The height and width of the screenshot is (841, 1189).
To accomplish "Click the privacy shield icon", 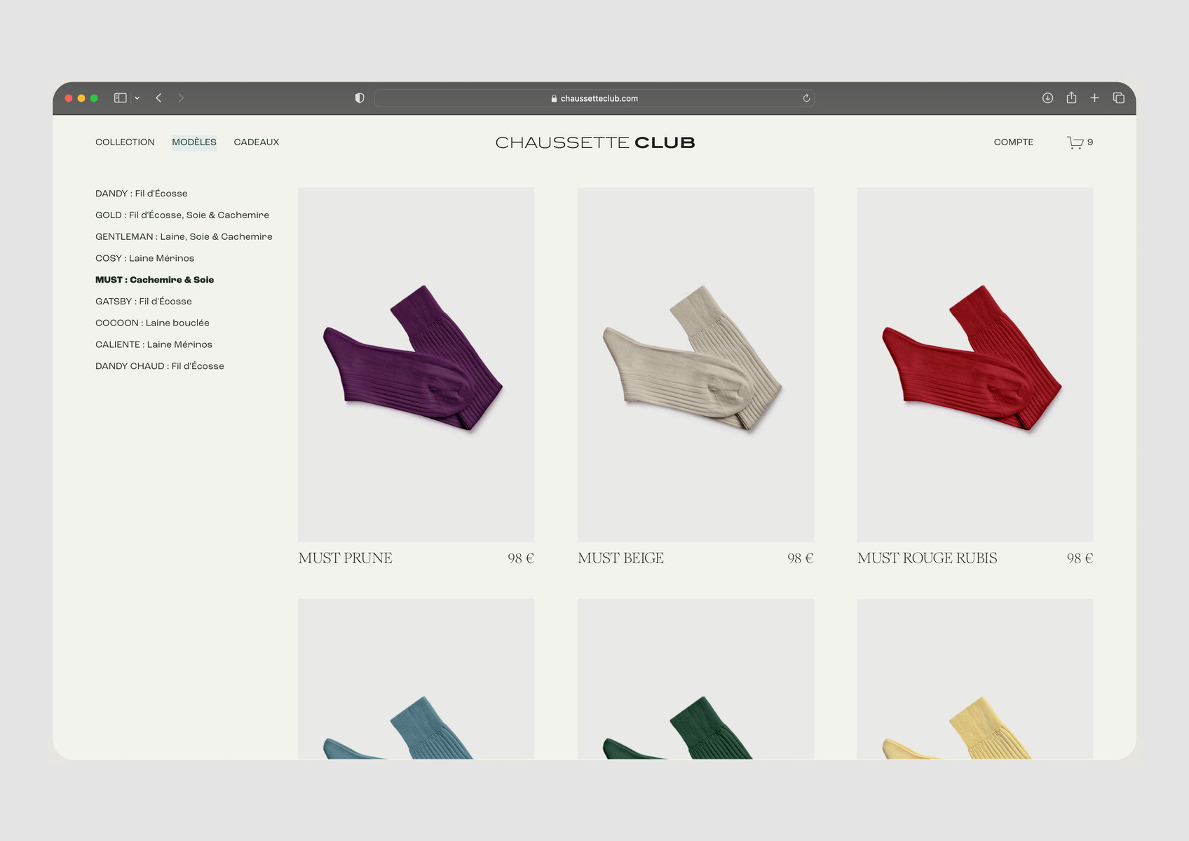I will point(360,98).
